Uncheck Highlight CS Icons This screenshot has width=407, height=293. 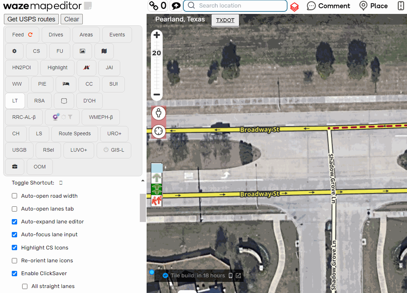pos(15,248)
